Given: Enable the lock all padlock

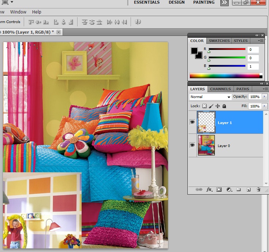Looking at the screenshot, I should tap(224, 106).
